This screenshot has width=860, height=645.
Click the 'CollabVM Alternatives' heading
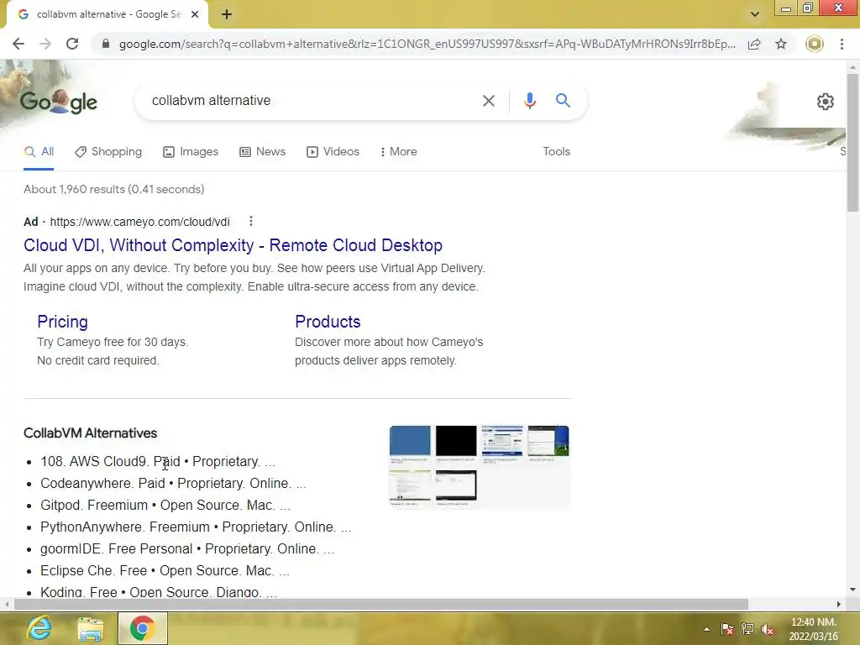(x=91, y=433)
